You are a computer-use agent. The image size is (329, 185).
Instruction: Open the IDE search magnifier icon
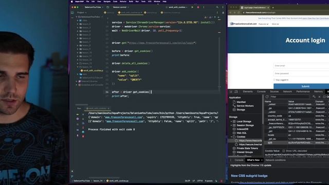click(217, 7)
